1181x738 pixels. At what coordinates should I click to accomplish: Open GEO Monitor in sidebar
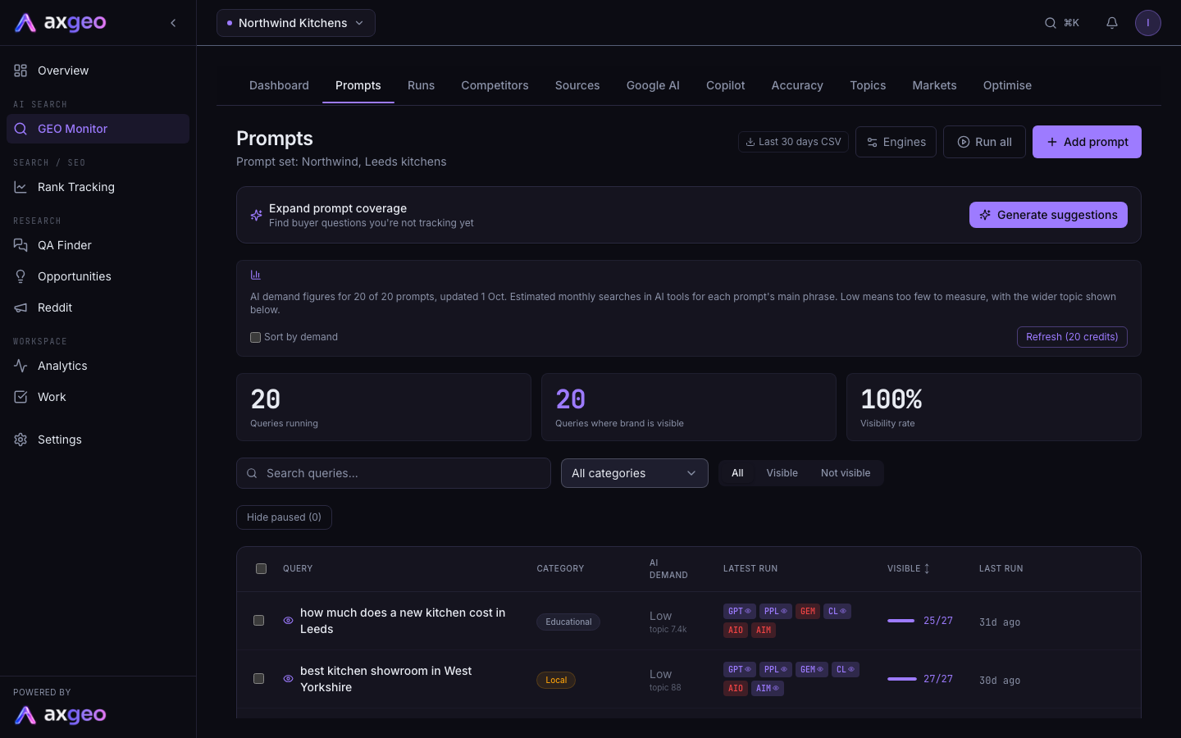(98, 129)
